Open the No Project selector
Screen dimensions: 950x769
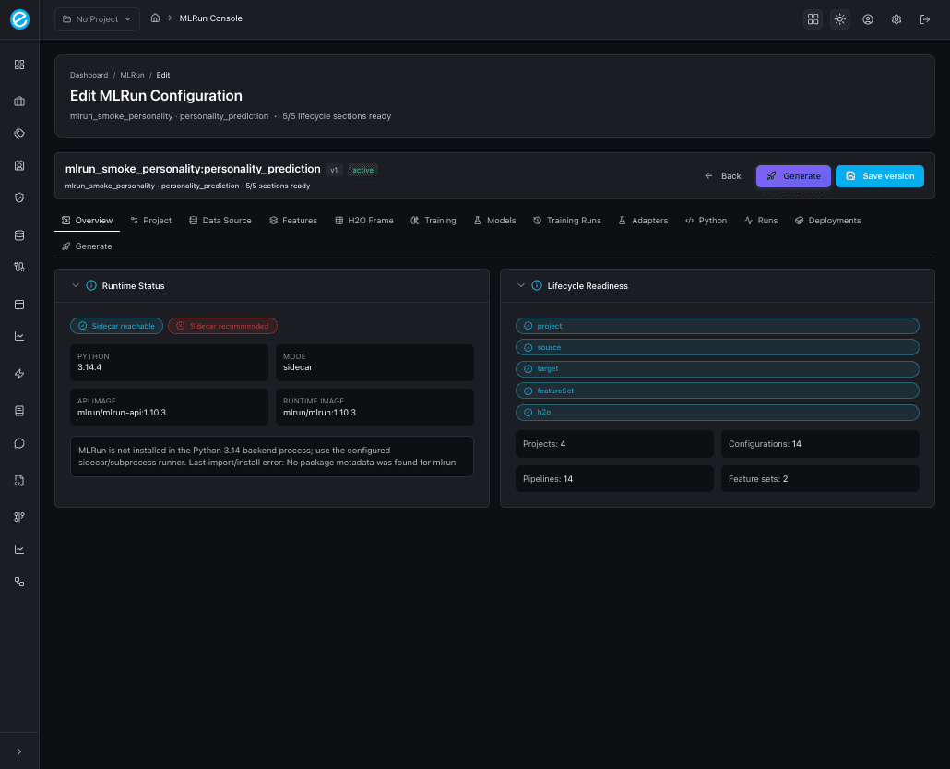[96, 18]
